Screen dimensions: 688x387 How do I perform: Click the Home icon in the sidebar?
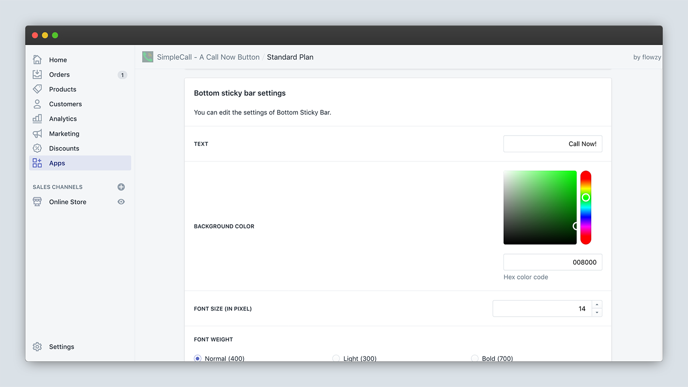tap(37, 60)
